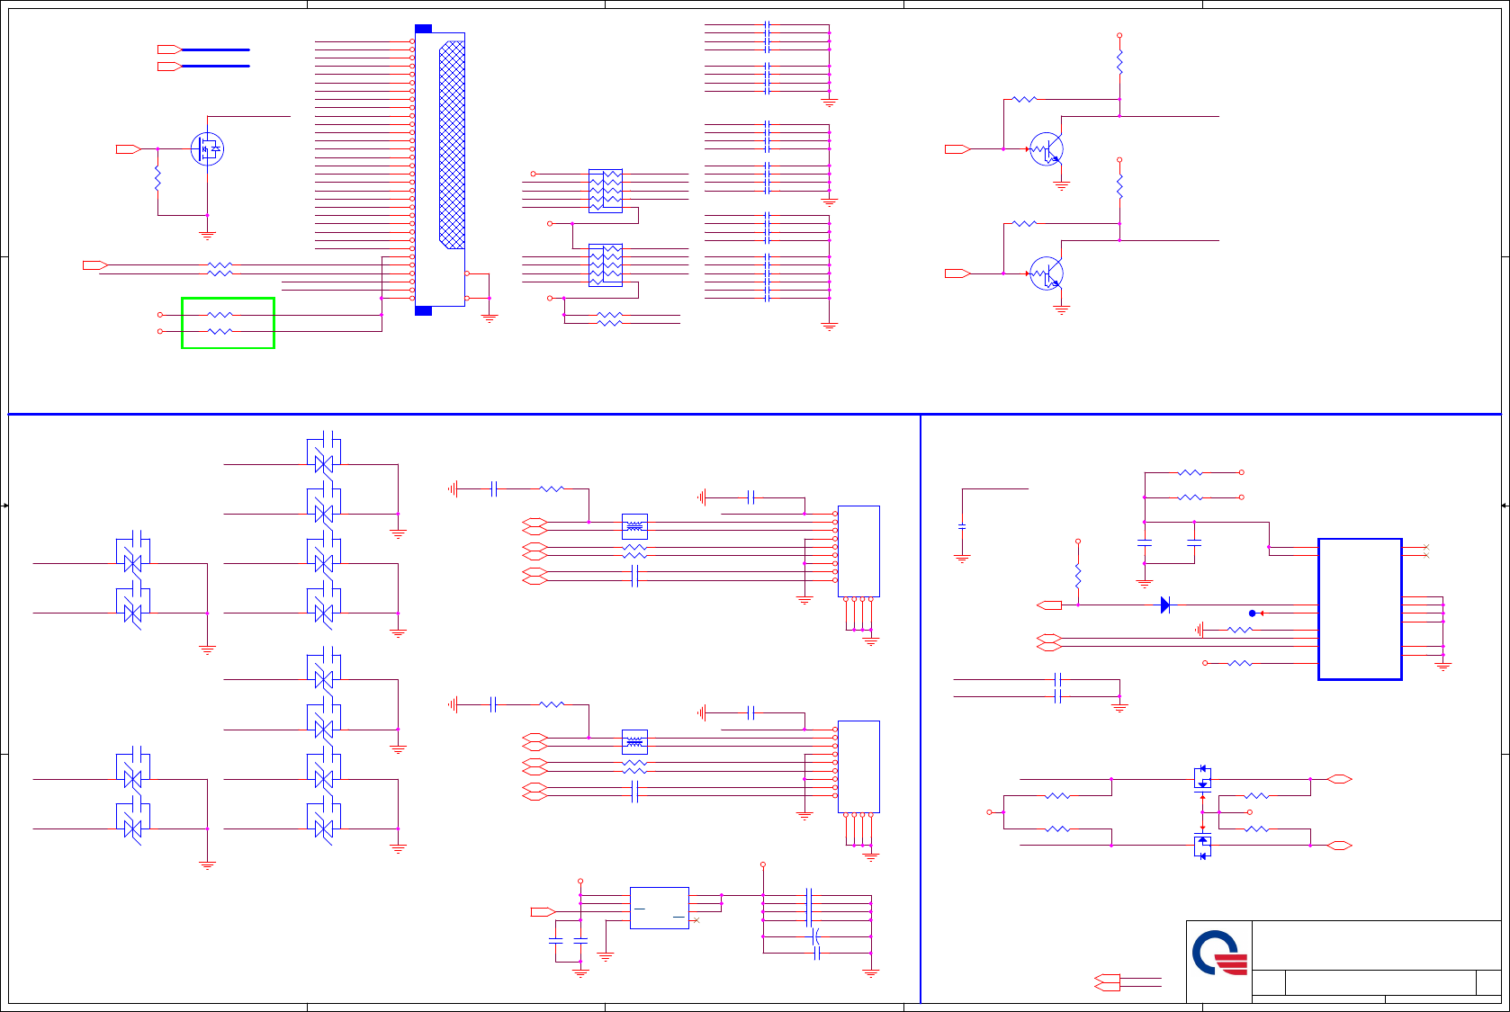Select the lone capacitor left of the IC section
1510x1012 pixels.
(962, 526)
